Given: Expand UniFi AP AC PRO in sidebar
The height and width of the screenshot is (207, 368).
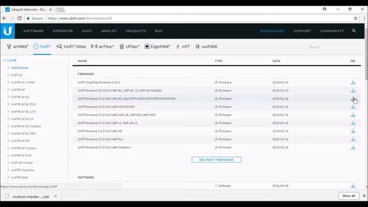Looking at the screenshot, I should [8, 133].
